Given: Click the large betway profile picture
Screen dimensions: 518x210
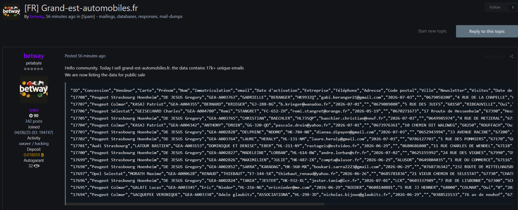Looking at the screenshot, I should point(34,89).
